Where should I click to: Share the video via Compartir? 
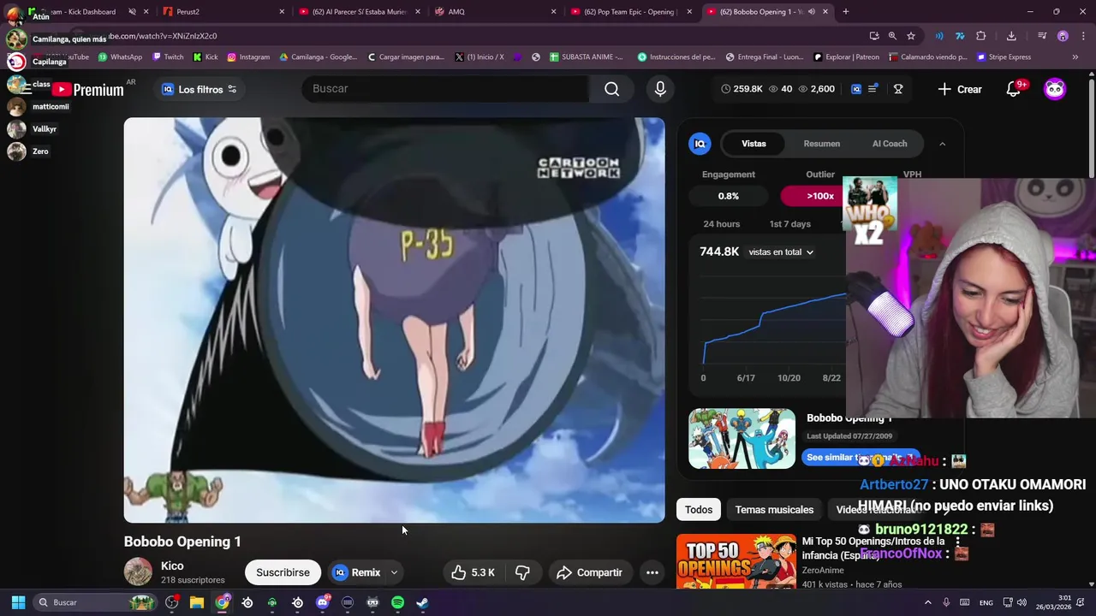(589, 572)
